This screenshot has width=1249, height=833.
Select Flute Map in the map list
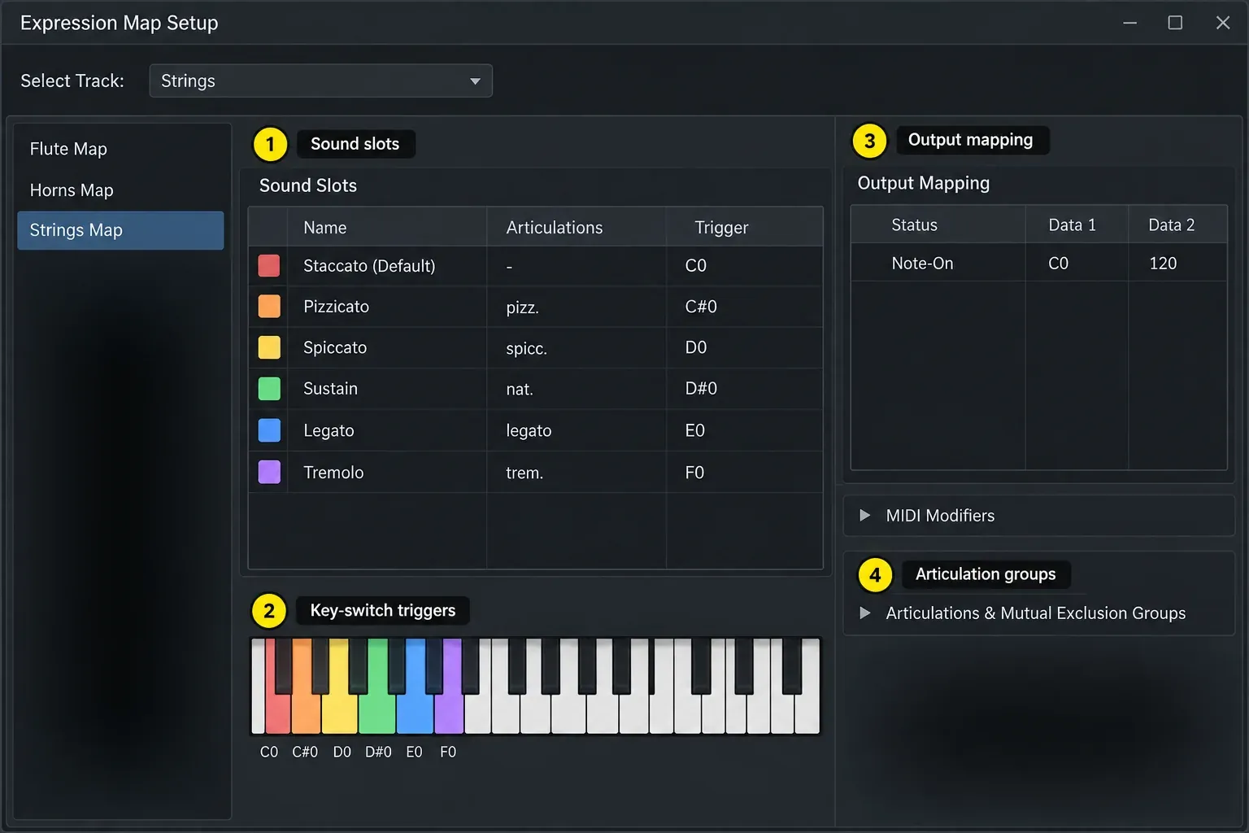pyautogui.click(x=120, y=149)
